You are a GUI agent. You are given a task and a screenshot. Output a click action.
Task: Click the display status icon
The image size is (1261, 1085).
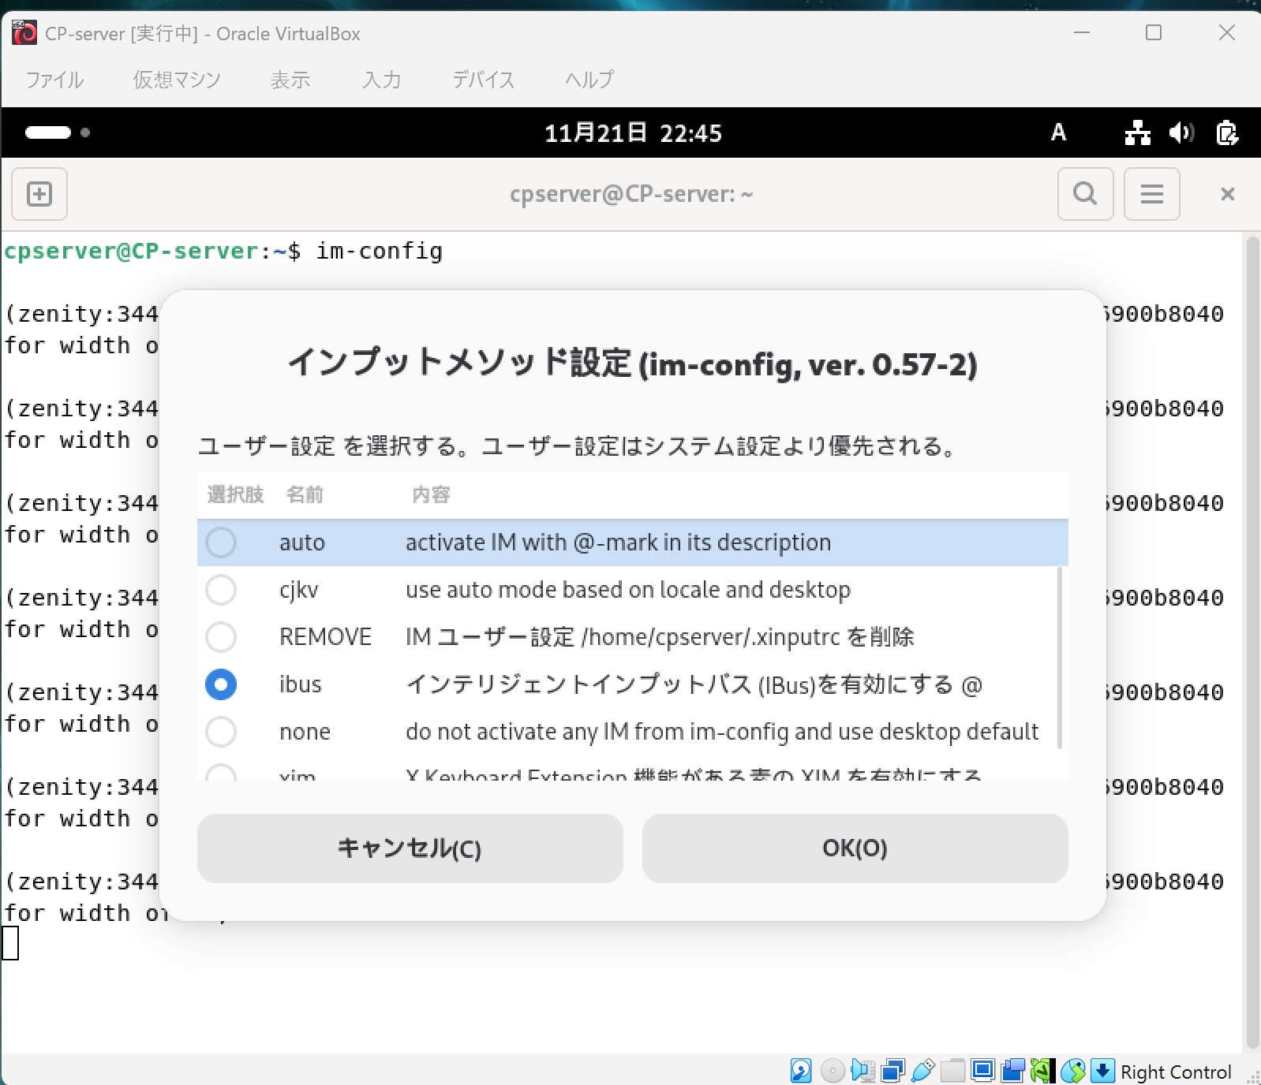pos(982,1071)
